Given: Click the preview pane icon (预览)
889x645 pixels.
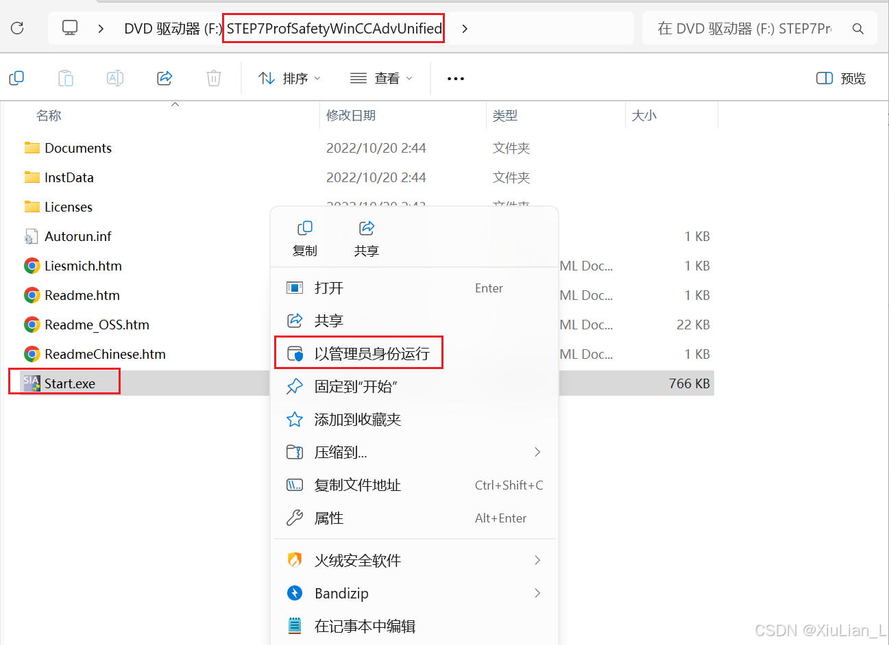Looking at the screenshot, I should click(x=825, y=78).
